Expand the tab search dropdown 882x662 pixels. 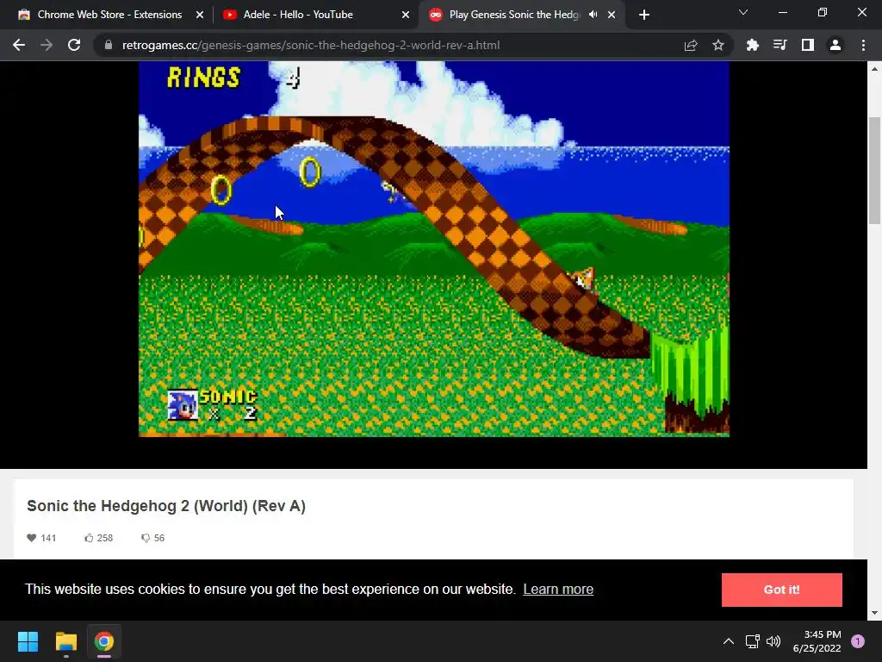(x=743, y=12)
